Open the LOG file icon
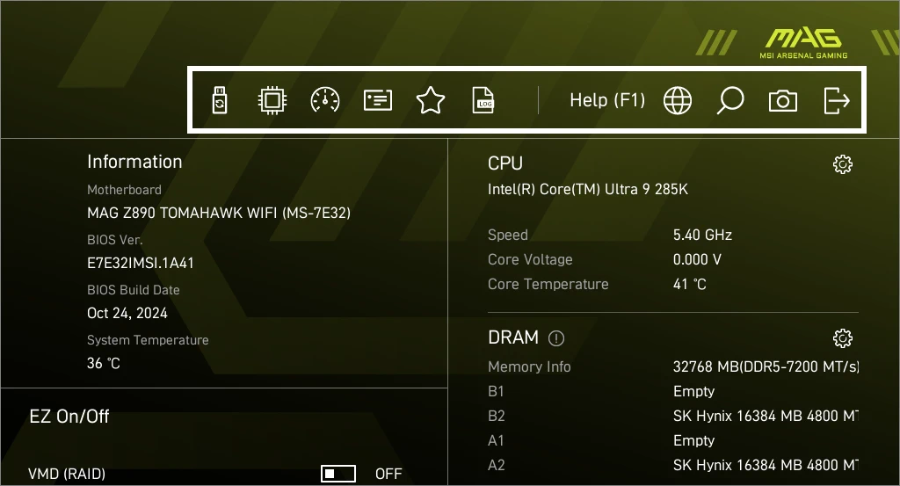 pos(483,100)
